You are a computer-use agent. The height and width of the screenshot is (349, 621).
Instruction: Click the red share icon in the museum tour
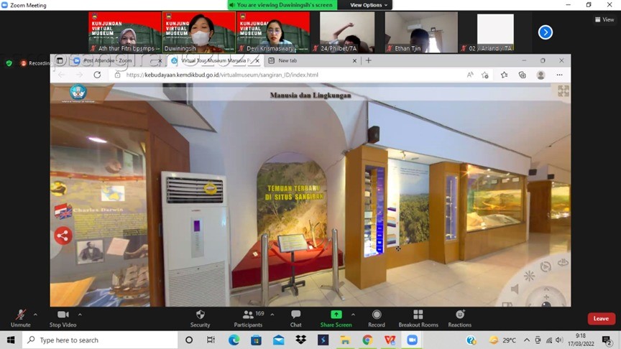pos(63,236)
